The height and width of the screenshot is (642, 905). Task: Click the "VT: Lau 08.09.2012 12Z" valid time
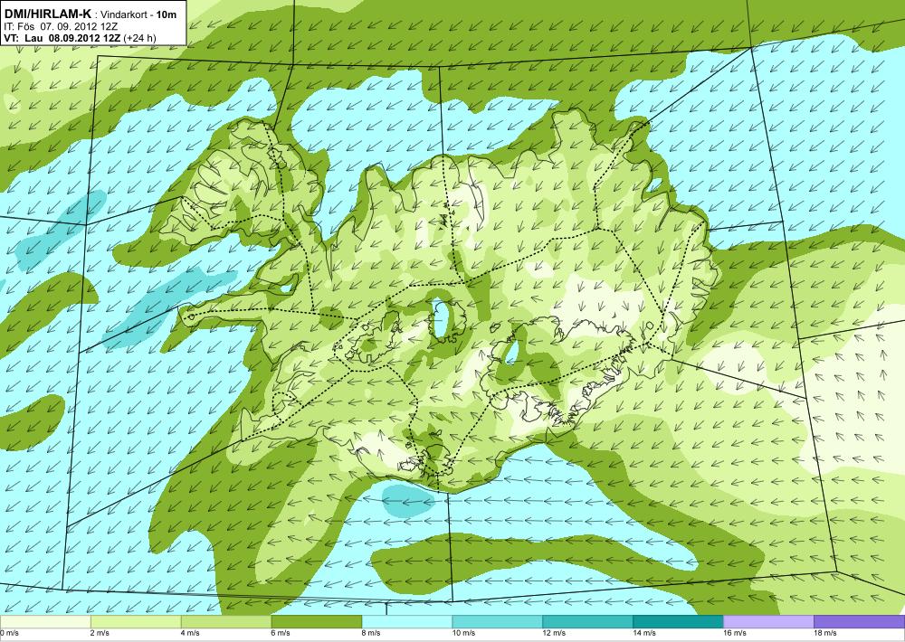(62, 38)
